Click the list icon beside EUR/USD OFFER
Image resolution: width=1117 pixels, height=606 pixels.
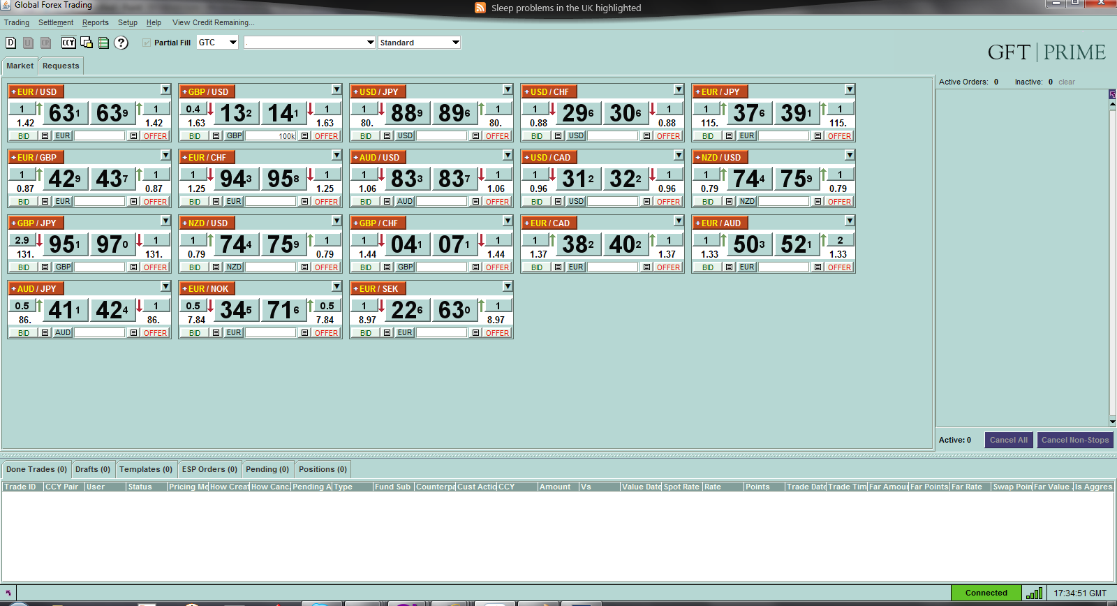[133, 136]
